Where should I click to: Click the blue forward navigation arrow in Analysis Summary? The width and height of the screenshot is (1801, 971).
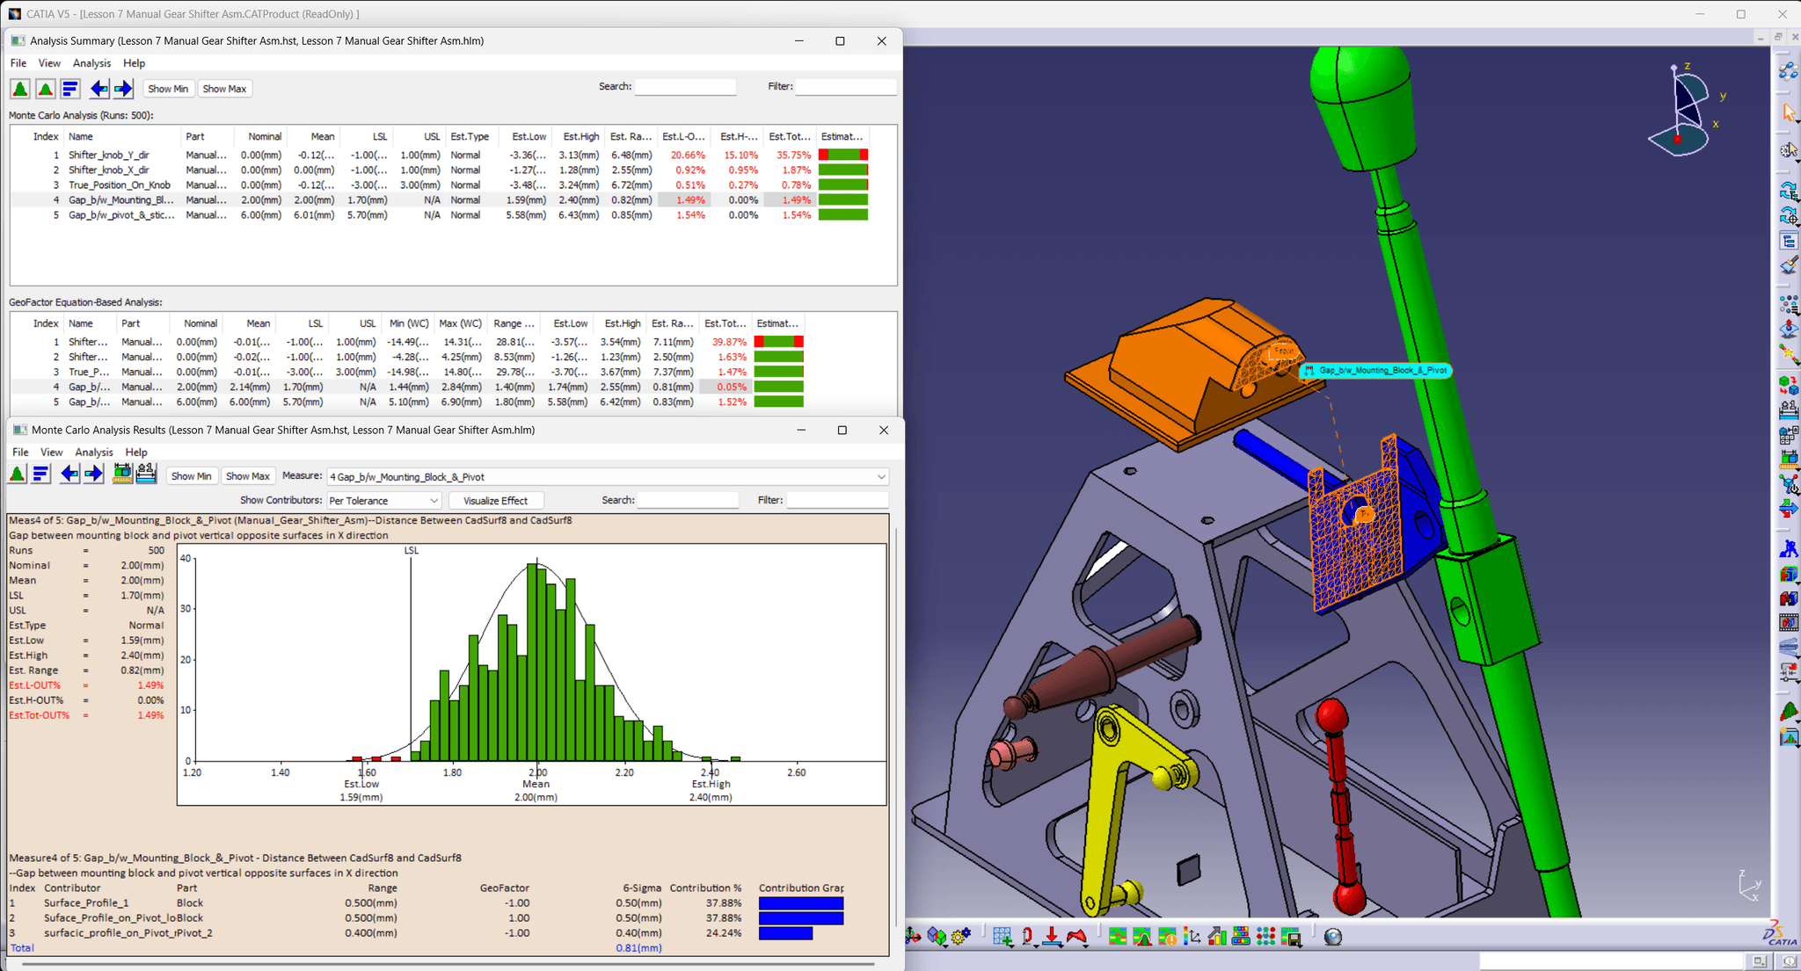point(123,88)
